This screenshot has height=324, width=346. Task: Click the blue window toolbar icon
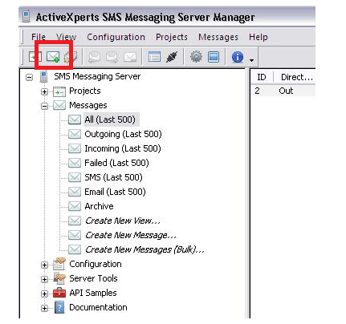[214, 57]
